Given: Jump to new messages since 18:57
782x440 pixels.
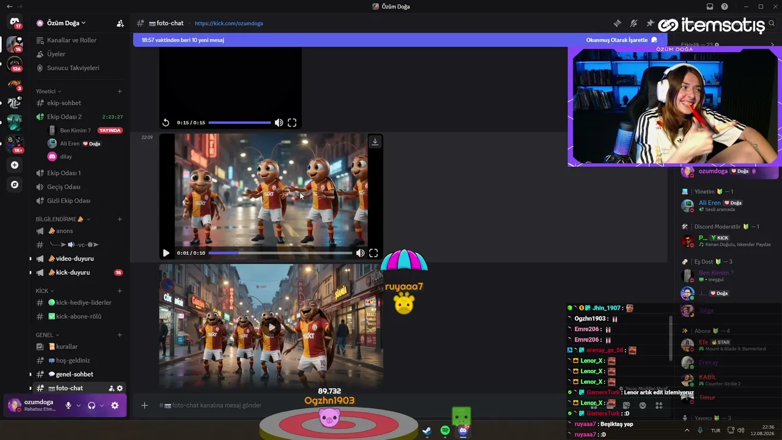Looking at the screenshot, I should point(183,40).
